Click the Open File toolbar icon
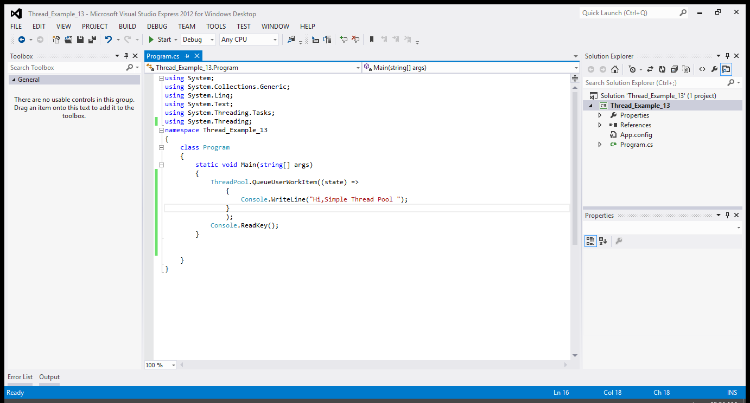750x403 pixels. (x=68, y=40)
